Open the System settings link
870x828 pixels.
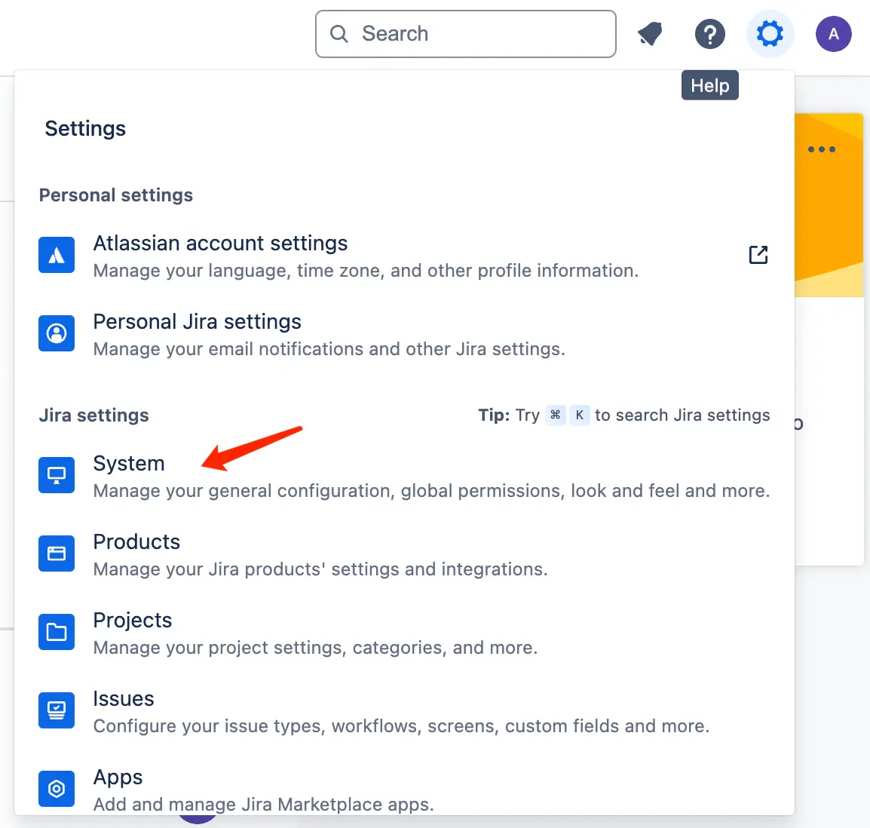(x=129, y=463)
